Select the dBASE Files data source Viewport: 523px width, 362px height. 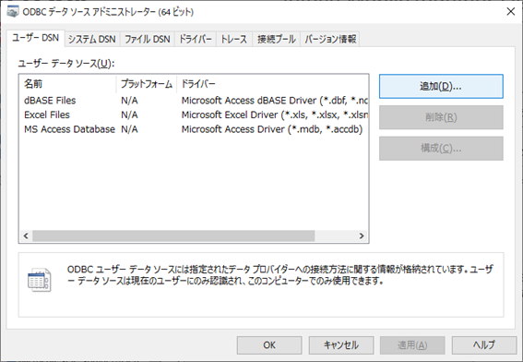pos(50,100)
